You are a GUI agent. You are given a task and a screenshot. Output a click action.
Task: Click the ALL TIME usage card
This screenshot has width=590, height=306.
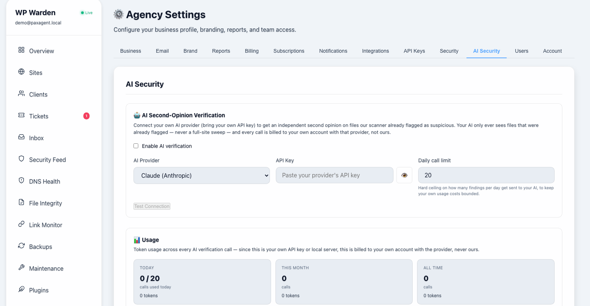pos(486,282)
